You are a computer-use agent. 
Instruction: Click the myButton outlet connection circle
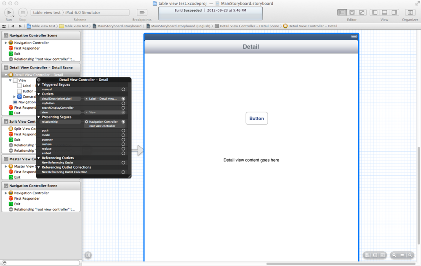coord(123,103)
